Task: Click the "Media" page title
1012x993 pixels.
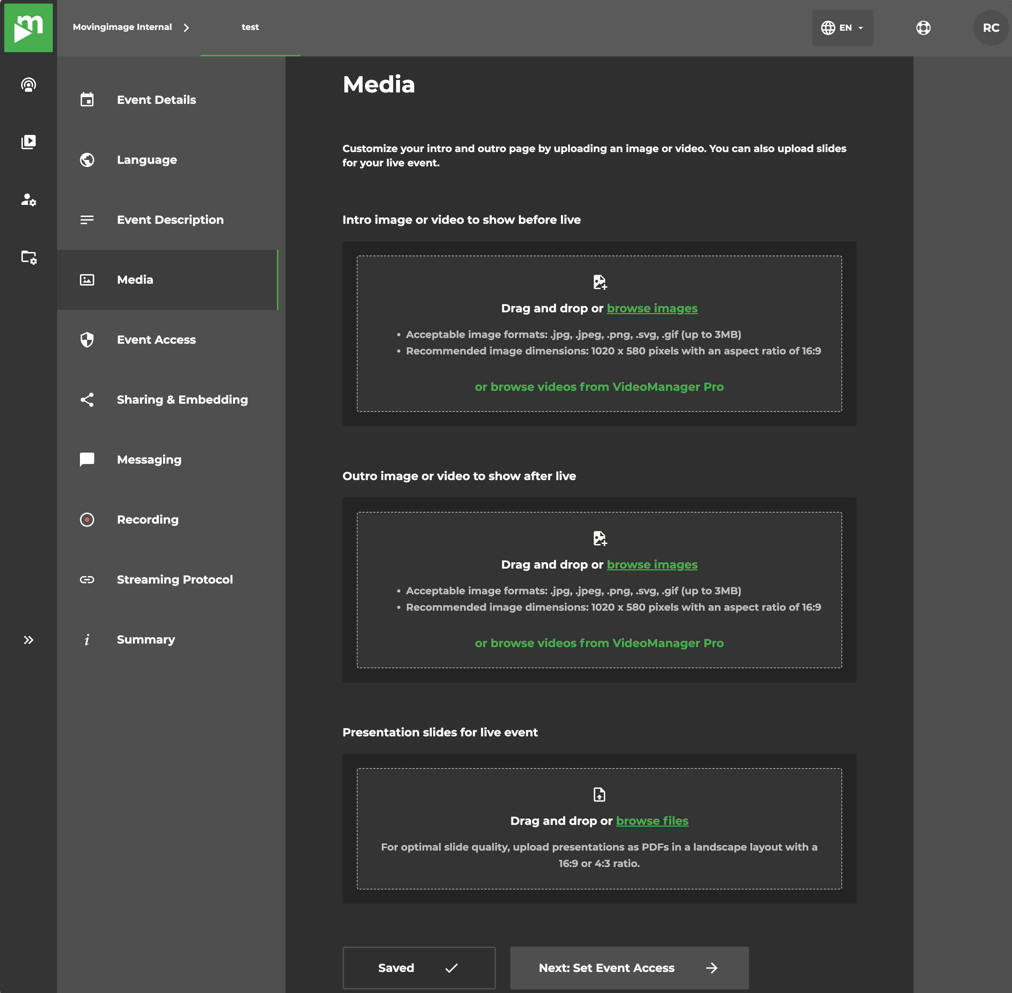Action: 379,85
